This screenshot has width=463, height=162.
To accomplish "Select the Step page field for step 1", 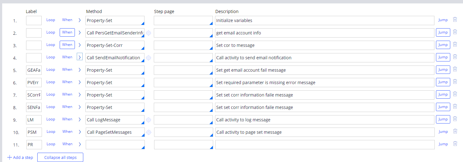I will 183,20.
